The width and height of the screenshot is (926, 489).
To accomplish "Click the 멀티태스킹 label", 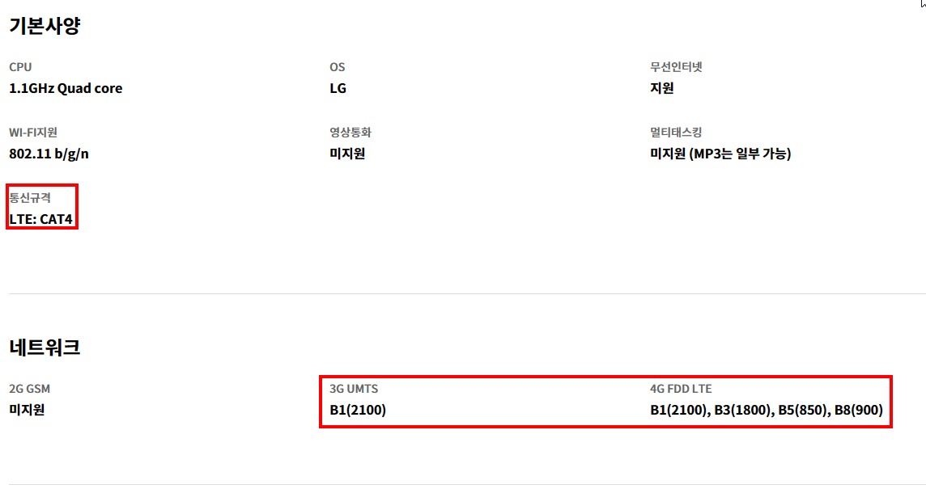I will click(676, 133).
